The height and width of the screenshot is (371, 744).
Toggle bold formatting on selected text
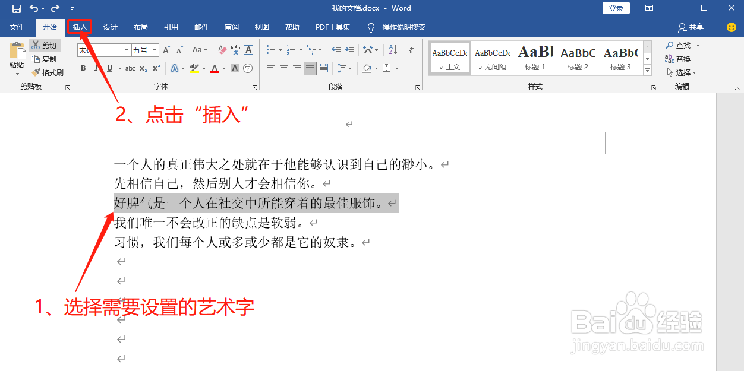pos(83,68)
